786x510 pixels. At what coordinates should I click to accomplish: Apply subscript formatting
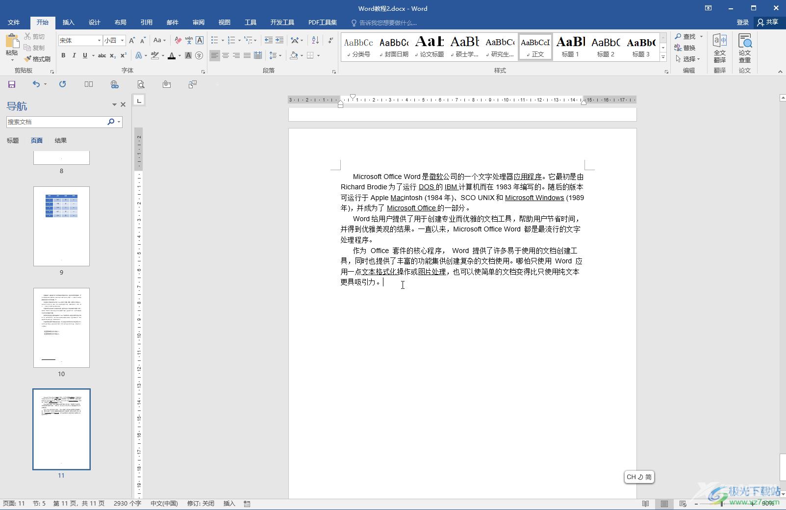click(x=113, y=55)
